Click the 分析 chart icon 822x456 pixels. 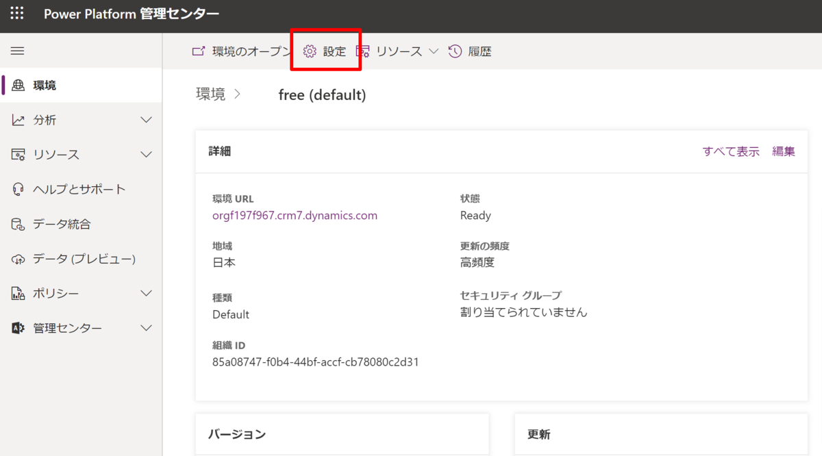point(18,120)
